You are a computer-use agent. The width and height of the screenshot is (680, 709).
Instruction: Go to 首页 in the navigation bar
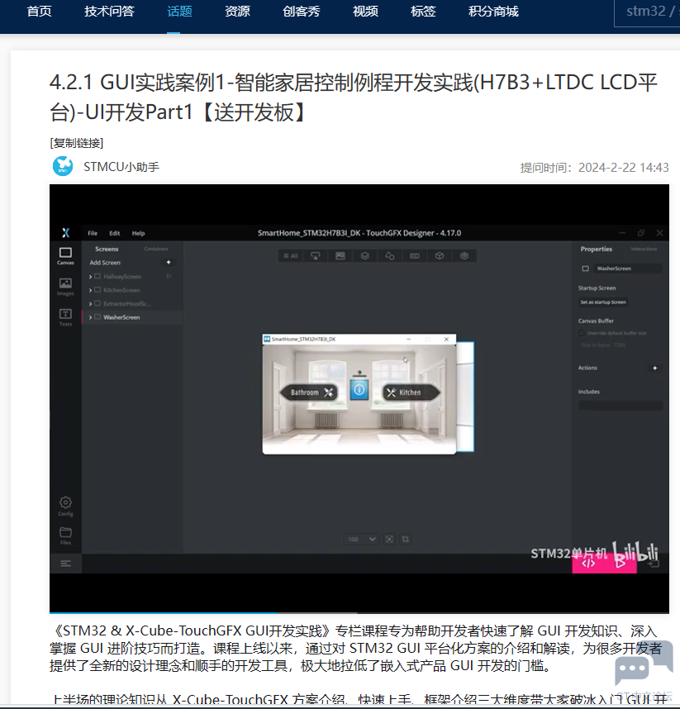click(x=40, y=12)
